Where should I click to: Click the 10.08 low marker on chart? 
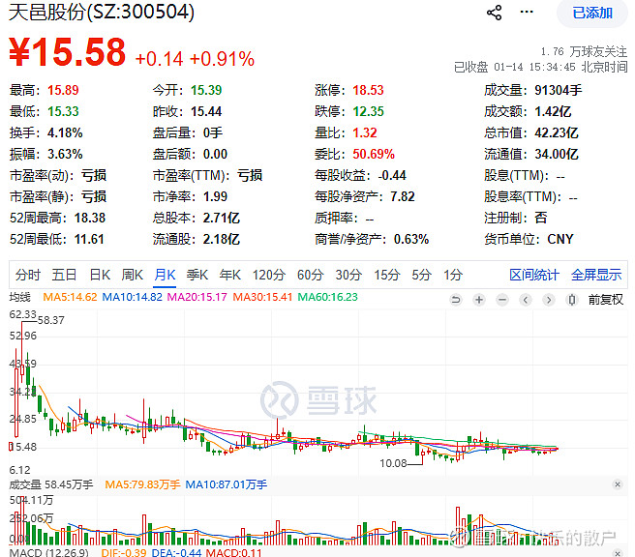pyautogui.click(x=393, y=463)
